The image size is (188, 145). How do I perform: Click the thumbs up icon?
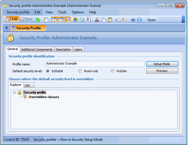pos(118,20)
